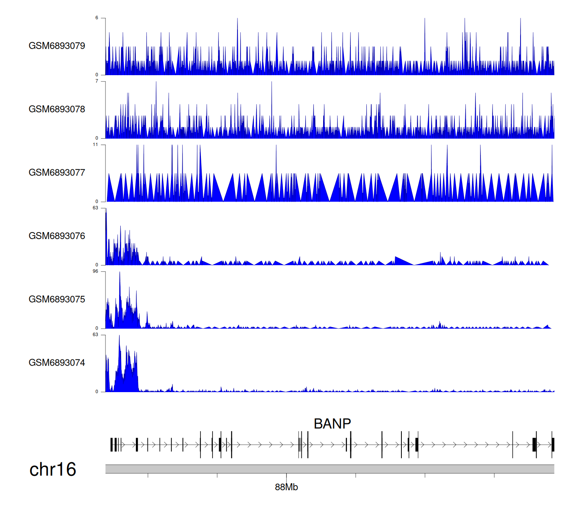Click y-axis maximum 96 on GSM6893075 track
Screen dimensions: 584x514
[95, 271]
